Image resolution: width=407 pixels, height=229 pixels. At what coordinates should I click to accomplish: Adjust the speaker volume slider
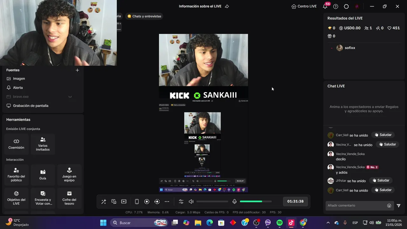[212, 202]
